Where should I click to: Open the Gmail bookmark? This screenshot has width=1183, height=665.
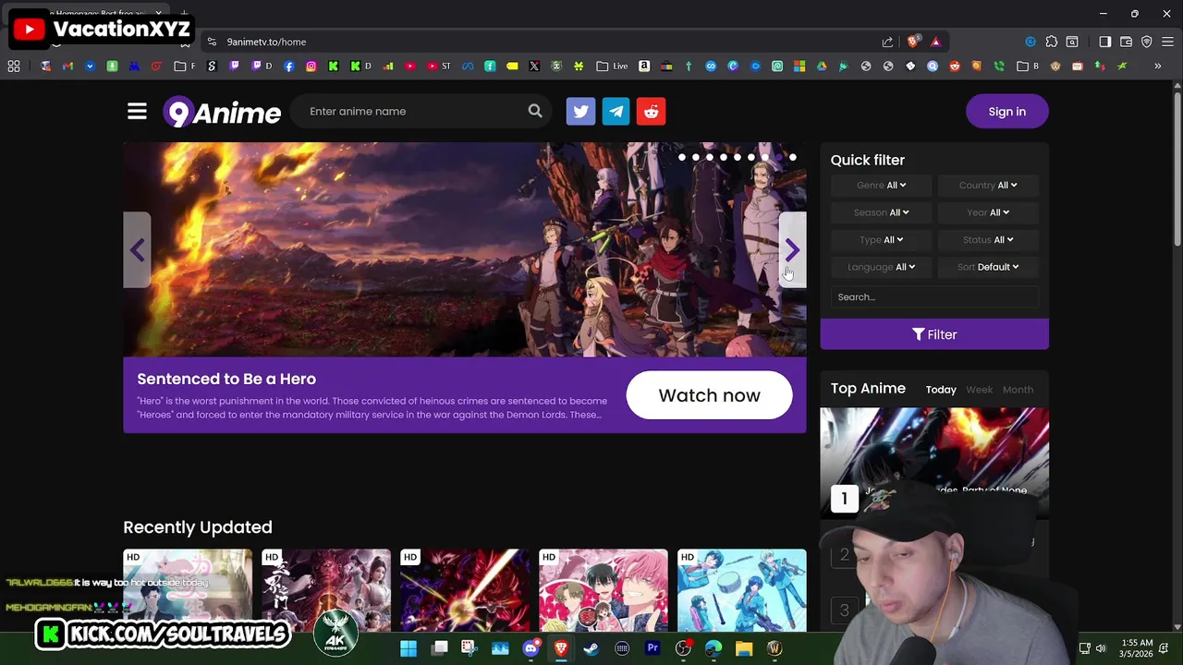[67, 66]
